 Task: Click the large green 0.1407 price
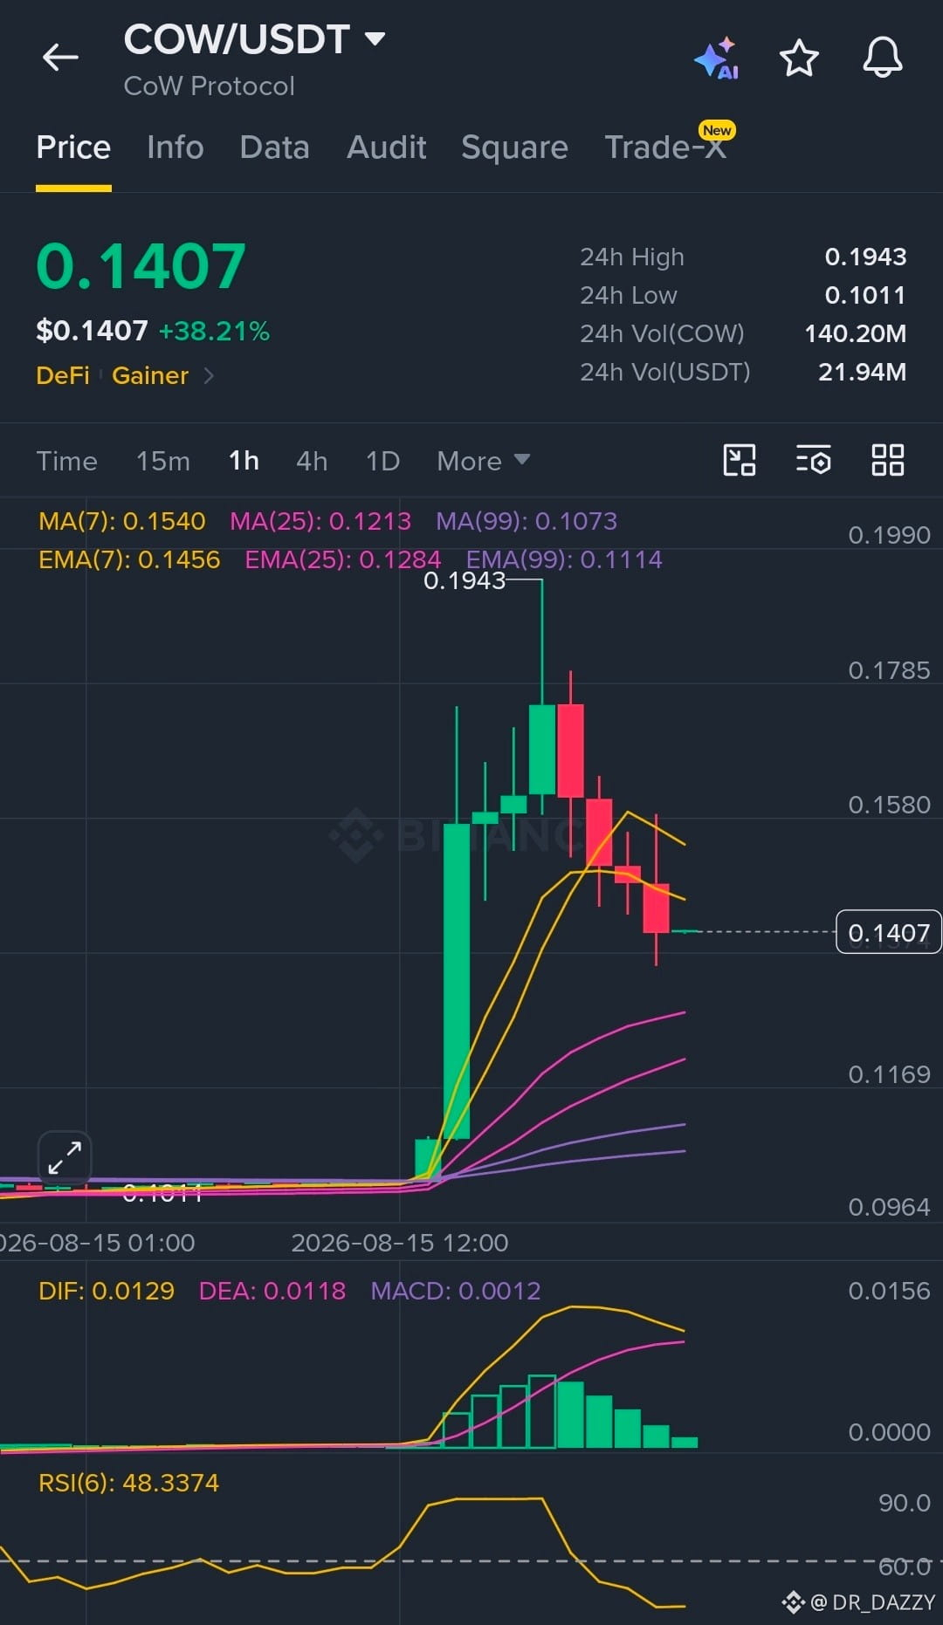(x=141, y=266)
